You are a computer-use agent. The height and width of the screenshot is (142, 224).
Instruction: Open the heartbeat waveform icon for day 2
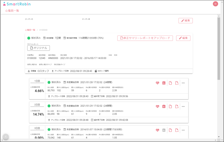tap(157, 106)
